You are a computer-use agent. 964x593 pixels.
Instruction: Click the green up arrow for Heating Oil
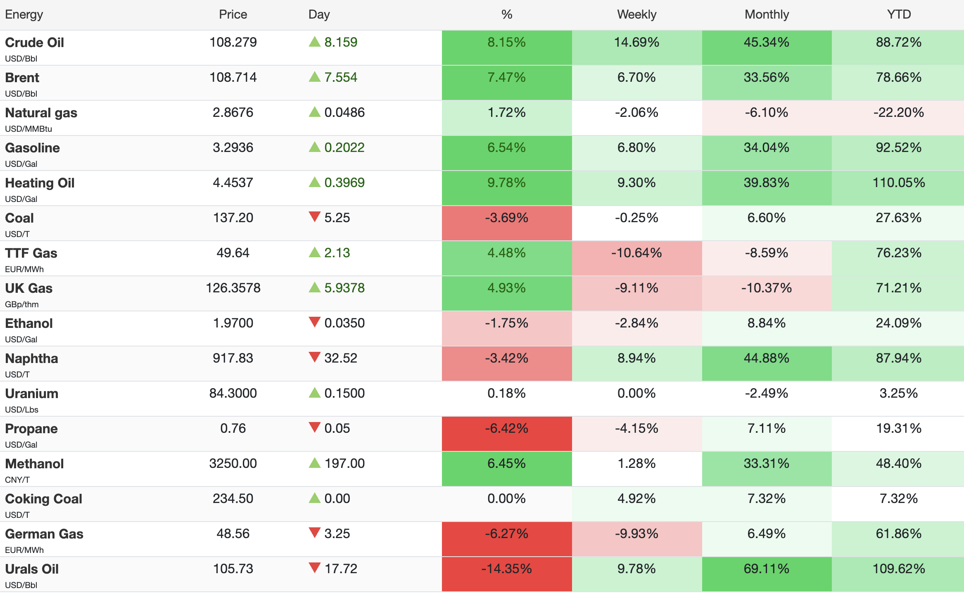(315, 182)
